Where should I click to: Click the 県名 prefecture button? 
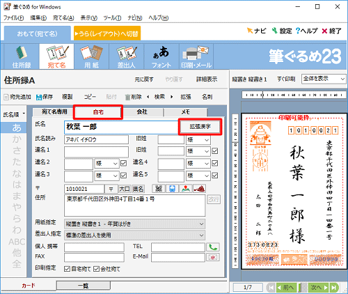138,189
